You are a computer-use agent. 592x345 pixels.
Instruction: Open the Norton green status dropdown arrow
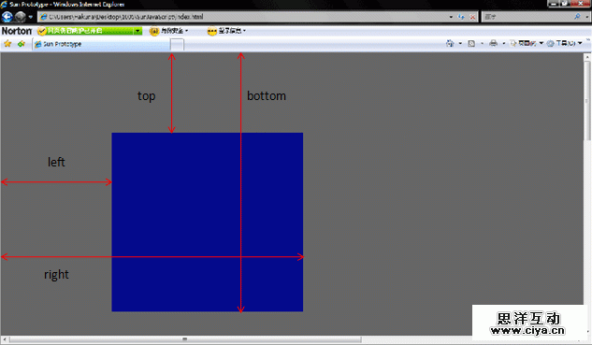point(137,31)
